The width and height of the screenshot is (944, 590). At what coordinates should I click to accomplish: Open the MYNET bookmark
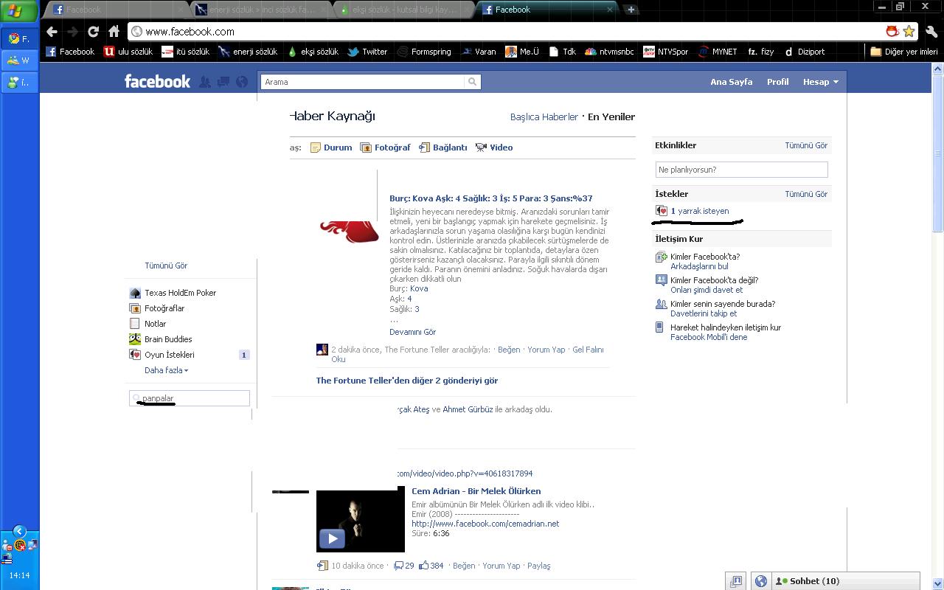pyautogui.click(x=717, y=52)
